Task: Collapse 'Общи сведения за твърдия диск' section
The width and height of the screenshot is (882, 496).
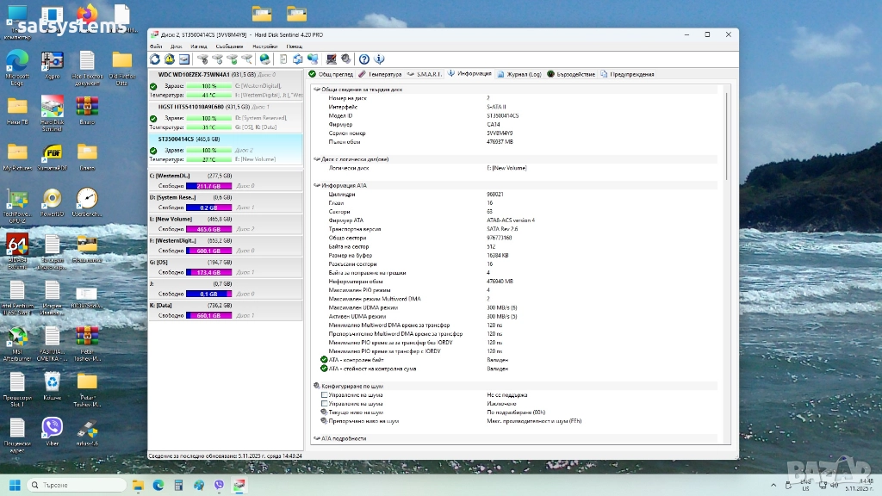Action: tap(317, 89)
